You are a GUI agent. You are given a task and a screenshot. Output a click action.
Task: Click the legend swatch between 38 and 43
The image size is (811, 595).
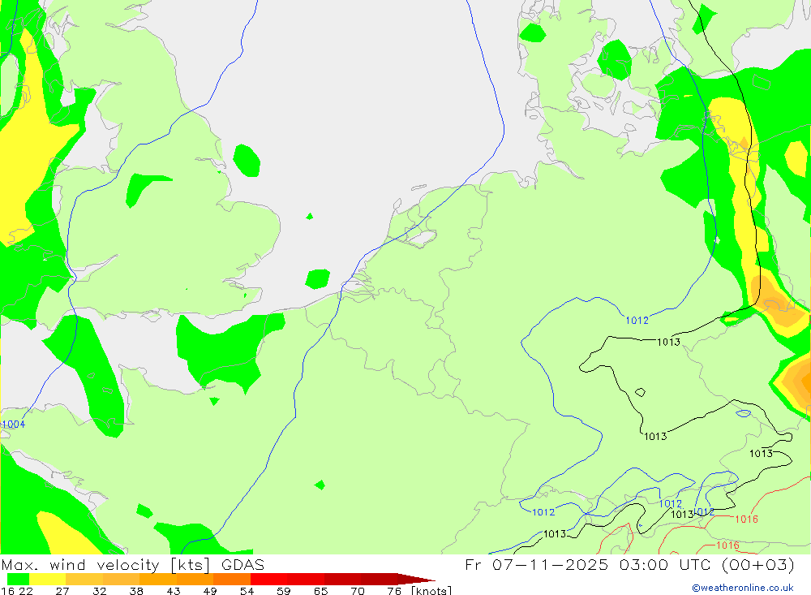[158, 579]
